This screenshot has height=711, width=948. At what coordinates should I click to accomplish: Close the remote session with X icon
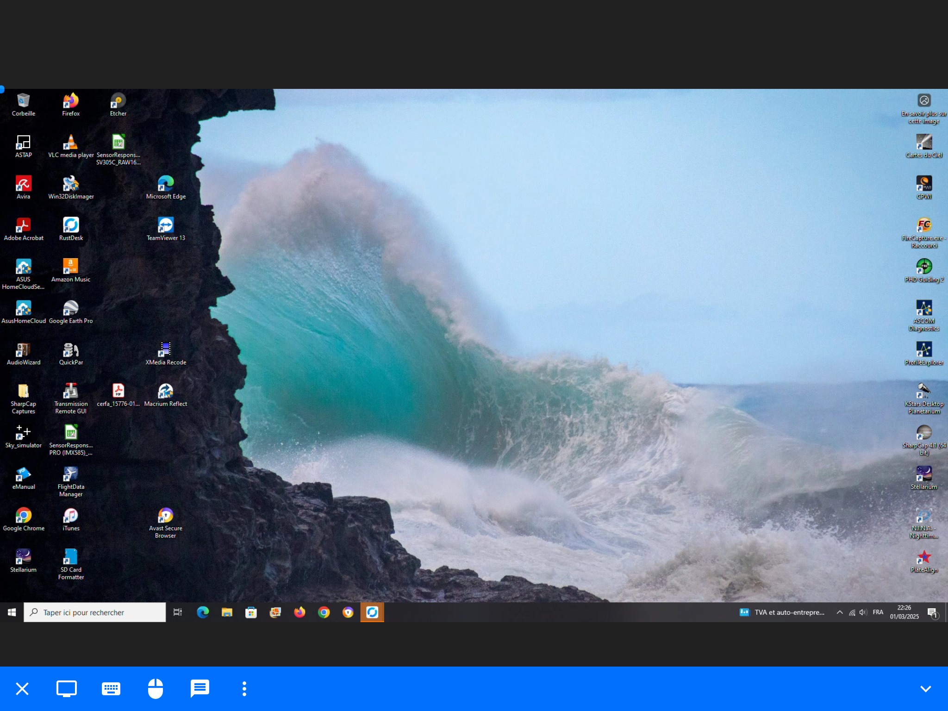(x=22, y=689)
